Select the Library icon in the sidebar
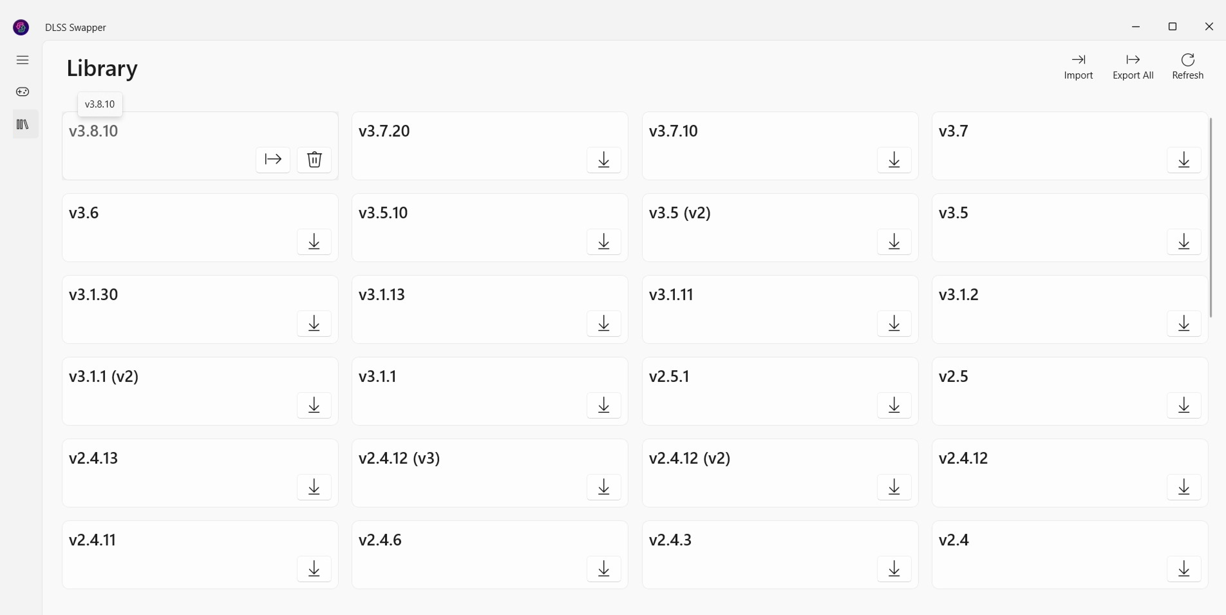The image size is (1226, 615). 22,125
